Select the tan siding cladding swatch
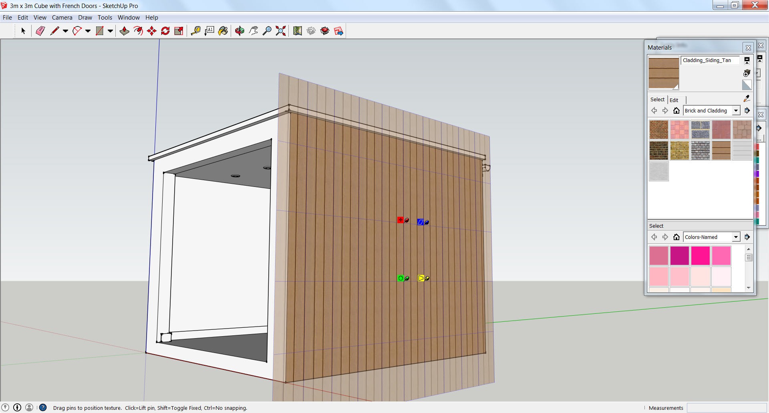The width and height of the screenshot is (769, 413). tap(721, 150)
